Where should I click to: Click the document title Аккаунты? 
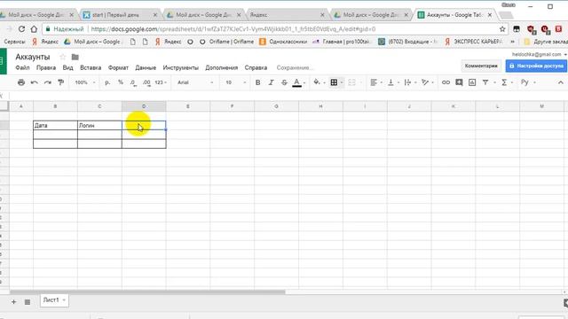(x=33, y=57)
